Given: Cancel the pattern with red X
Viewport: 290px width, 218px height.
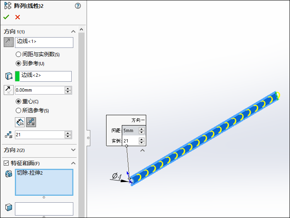Looking at the screenshot, I should (17, 17).
